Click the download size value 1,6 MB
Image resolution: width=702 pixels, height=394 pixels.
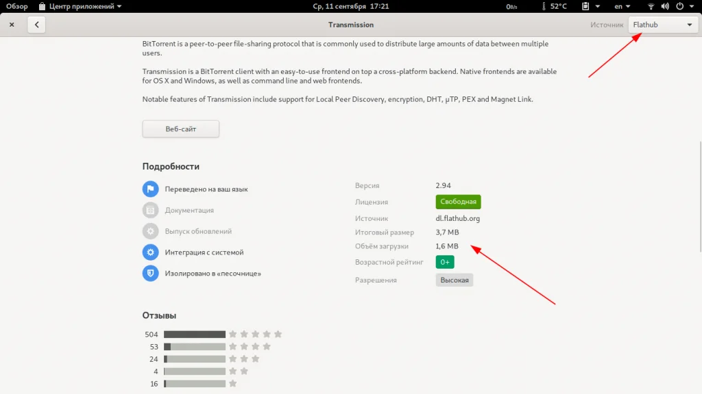pos(447,246)
